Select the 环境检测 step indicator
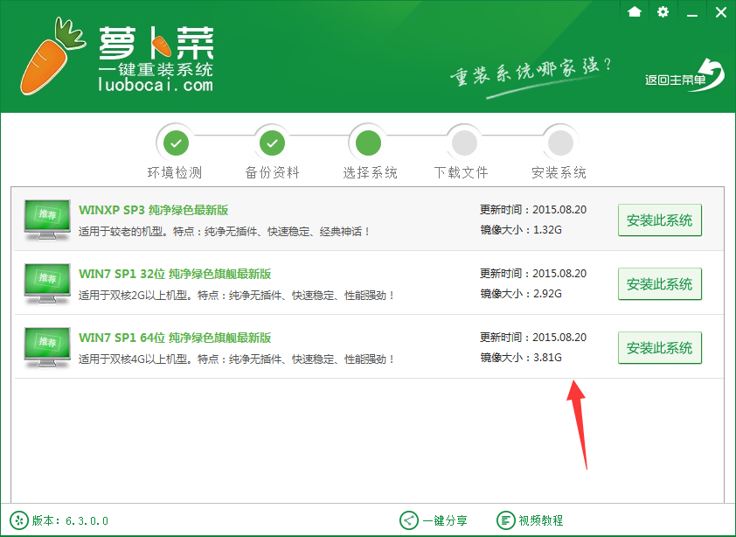The width and height of the screenshot is (736, 537). (177, 142)
